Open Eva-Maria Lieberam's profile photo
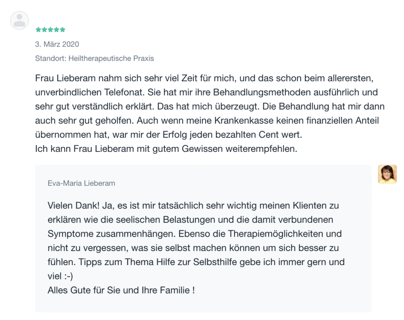This screenshot has width=404, height=320. 387,174
